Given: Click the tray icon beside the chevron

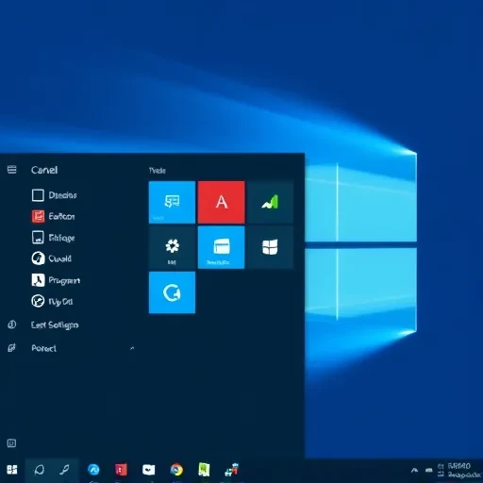Looking at the screenshot, I should [x=429, y=471].
